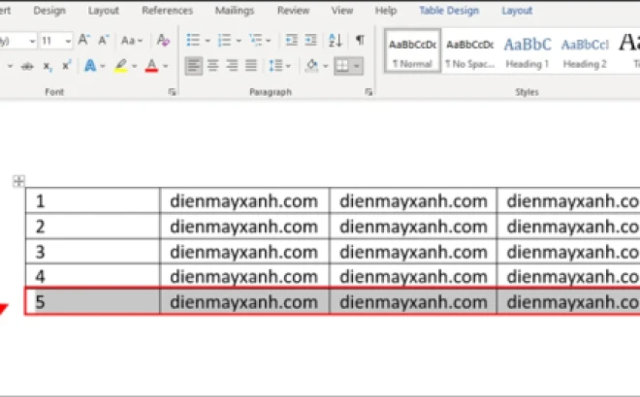Apply the No Spacing style
The width and height of the screenshot is (640, 397).
point(469,51)
